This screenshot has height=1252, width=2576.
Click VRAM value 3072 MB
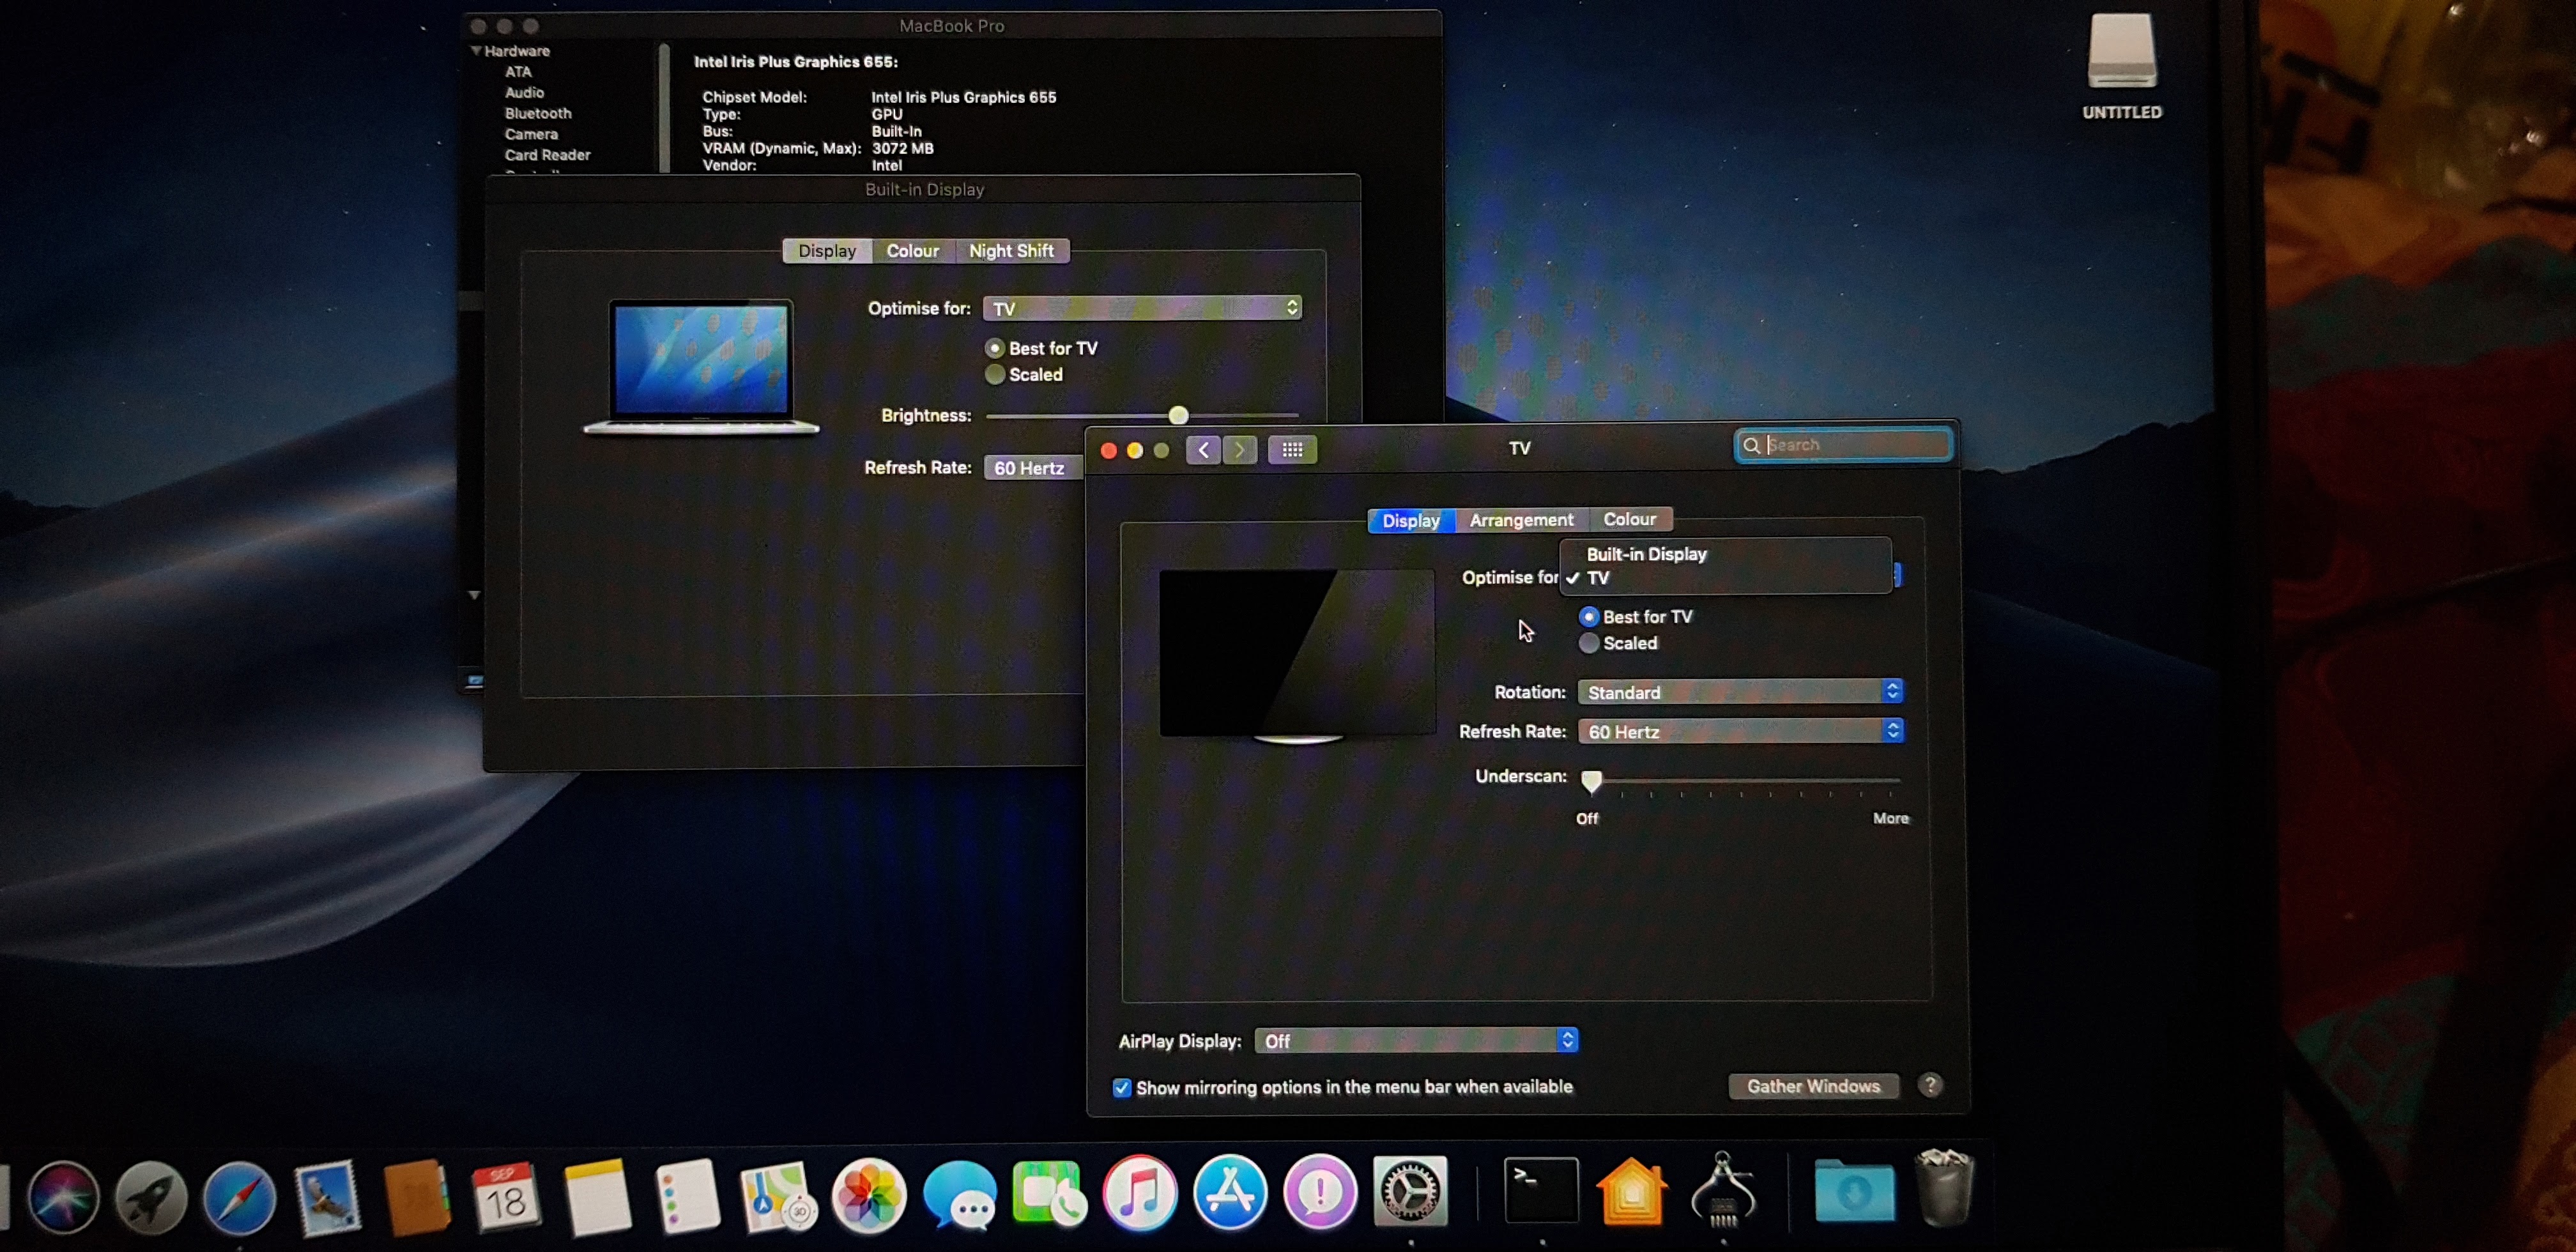point(902,148)
